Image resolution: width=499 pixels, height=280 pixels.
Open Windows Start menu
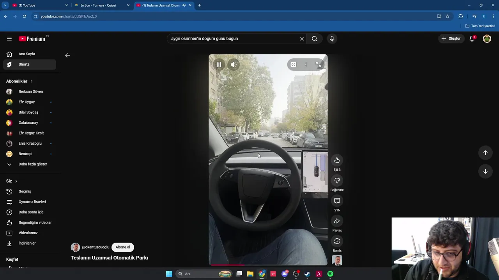(169, 274)
